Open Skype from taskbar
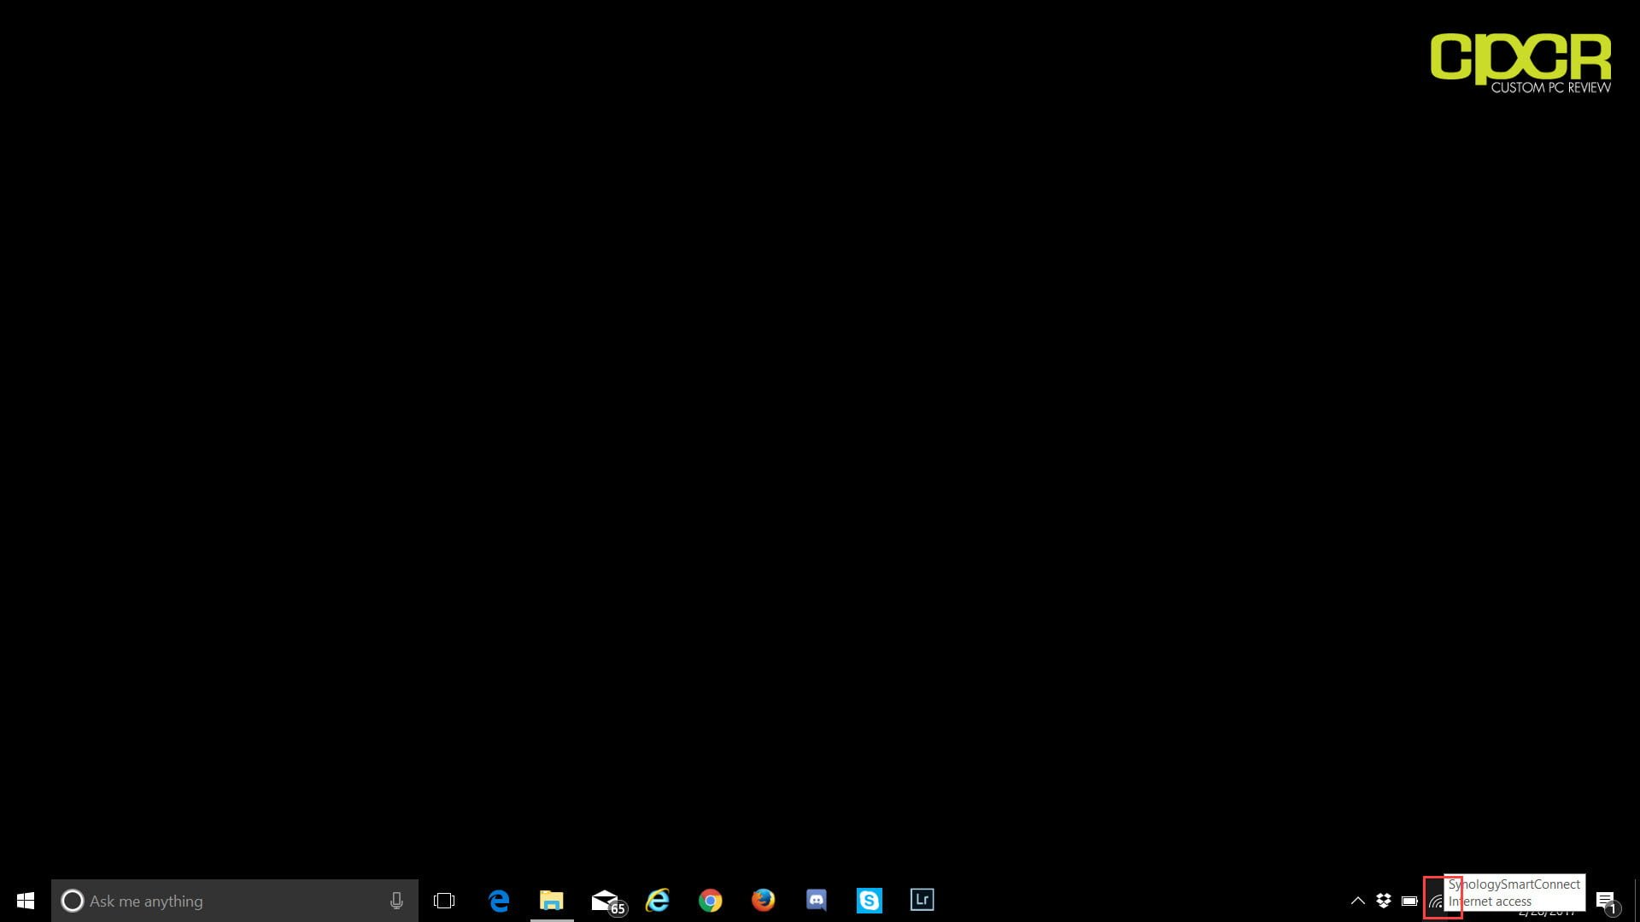This screenshot has width=1640, height=922. [870, 901]
